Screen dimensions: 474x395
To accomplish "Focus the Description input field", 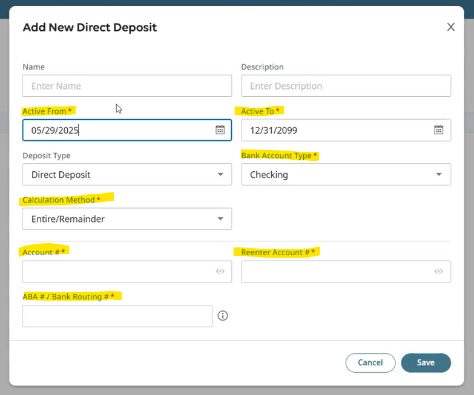I will [346, 86].
